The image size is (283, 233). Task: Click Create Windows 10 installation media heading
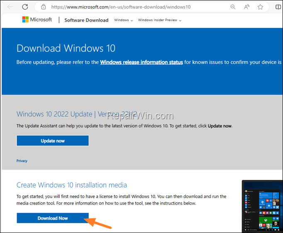(72, 185)
